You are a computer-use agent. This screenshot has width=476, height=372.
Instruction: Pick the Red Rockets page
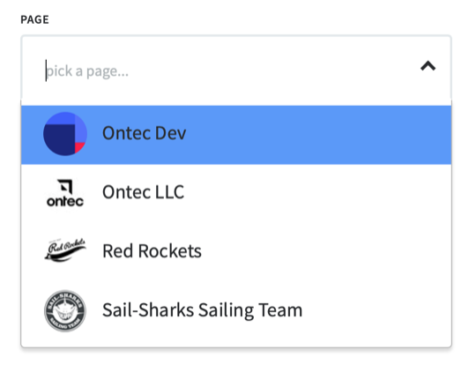[x=236, y=251]
